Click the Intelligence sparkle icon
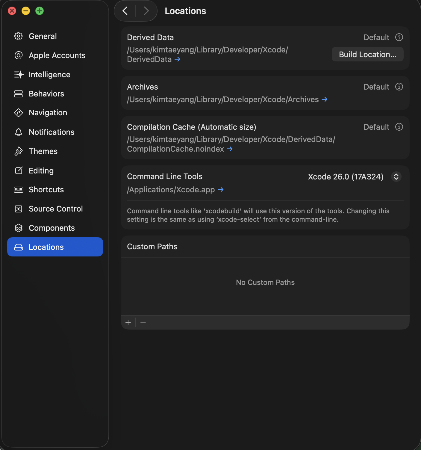Screen dimensions: 421x450 click(19, 75)
